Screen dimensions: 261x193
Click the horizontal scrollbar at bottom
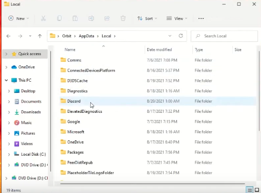click(152, 184)
